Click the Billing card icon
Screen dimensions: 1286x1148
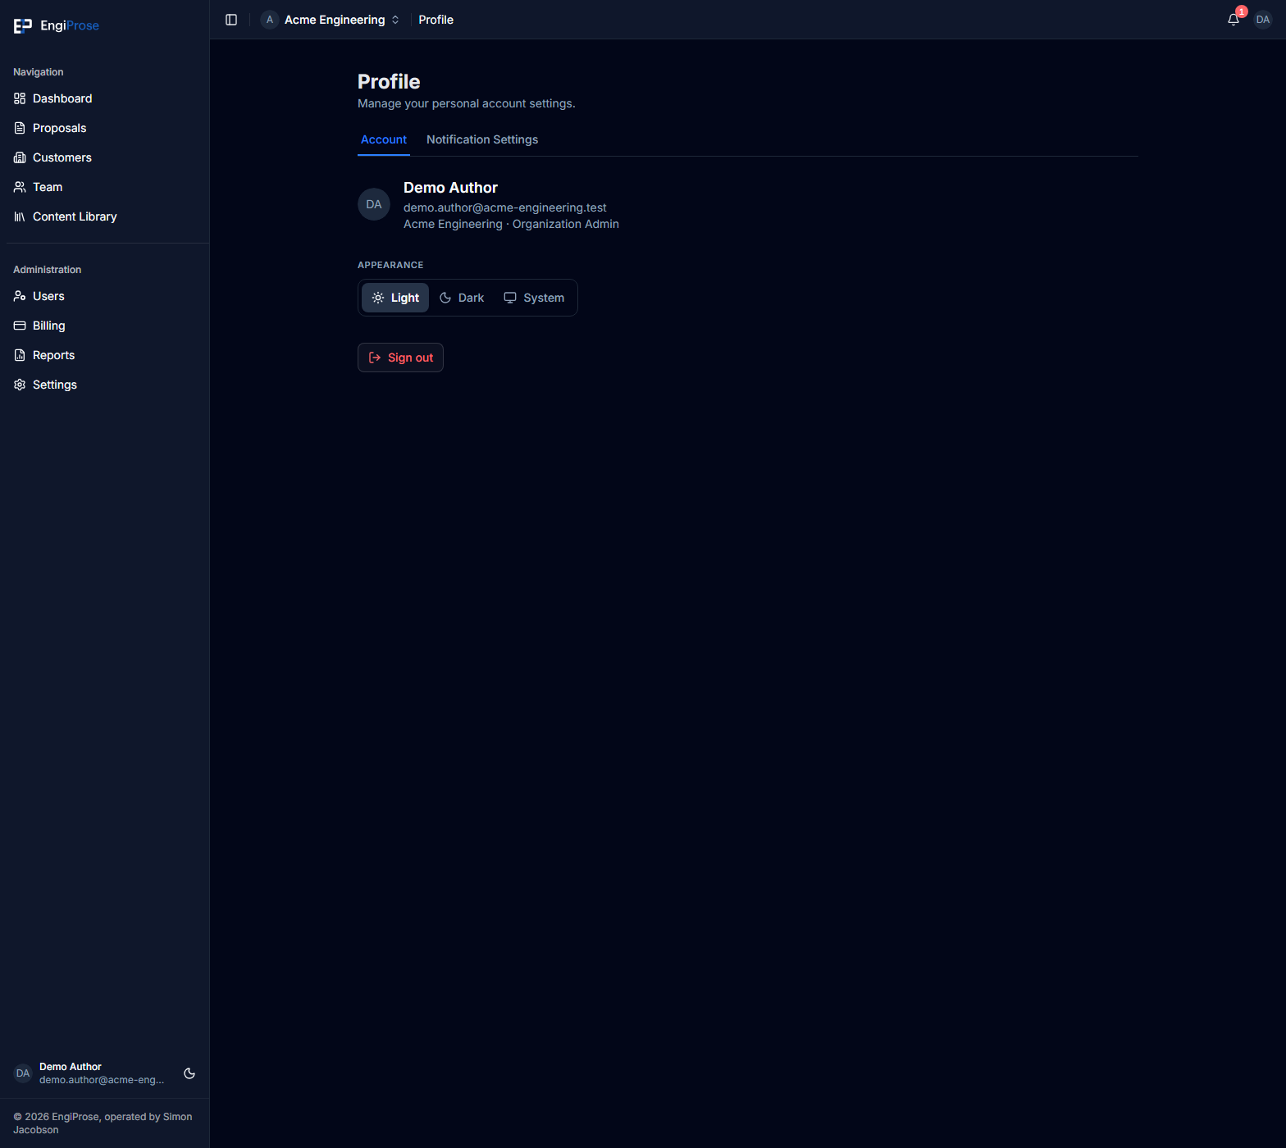tap(20, 326)
